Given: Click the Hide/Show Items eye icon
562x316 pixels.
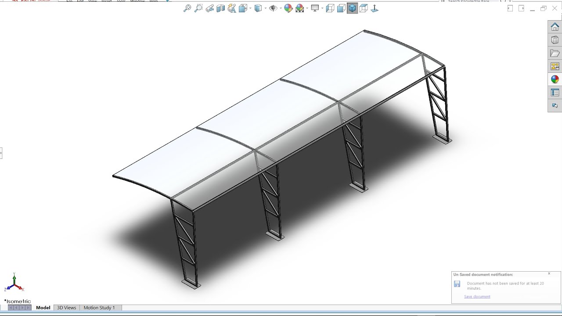Looking at the screenshot, I should tap(273, 8).
